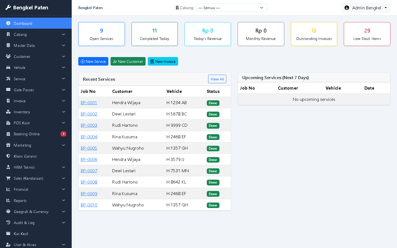The height and width of the screenshot is (248, 397).
Task: Expand the Vehicle sidebar chevron
Action: click(64, 68)
